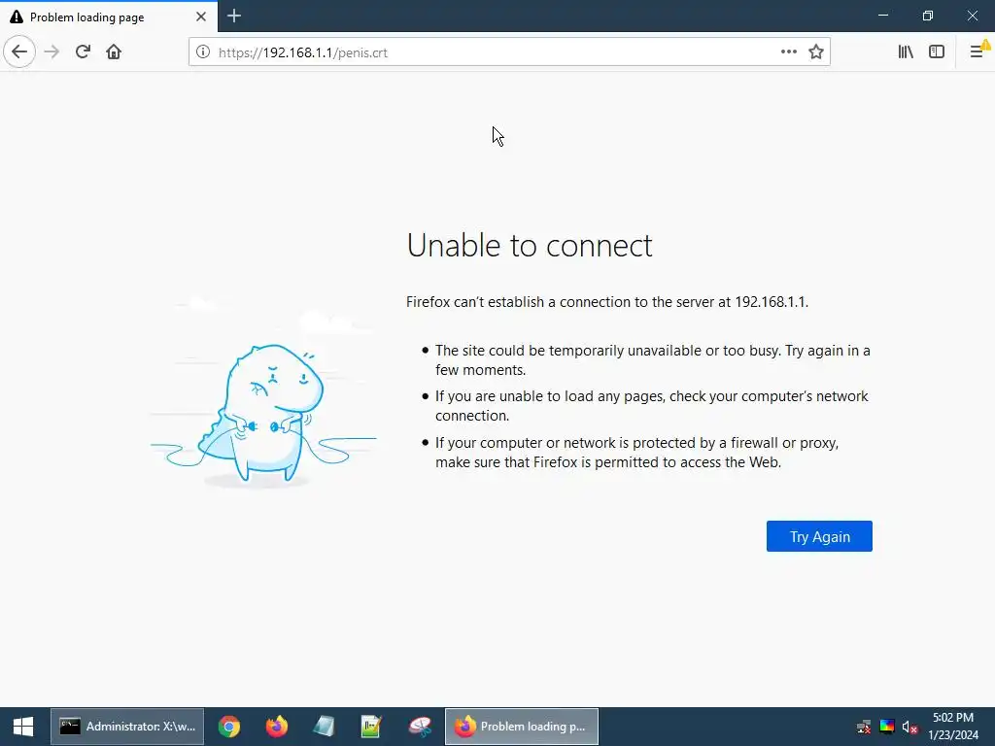Switch to Administrator command prompt window
Viewport: 995px width, 746px height.
(x=127, y=727)
